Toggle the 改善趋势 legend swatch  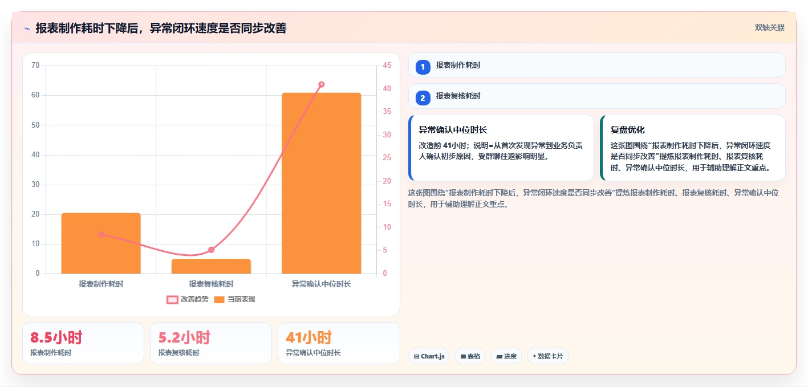pos(172,299)
